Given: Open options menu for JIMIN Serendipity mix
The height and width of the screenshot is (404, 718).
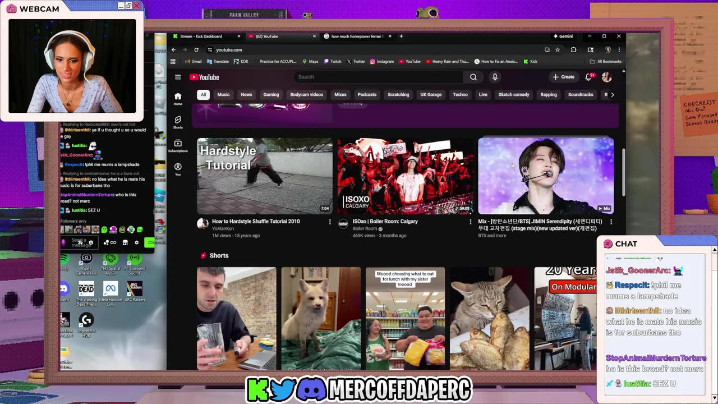Looking at the screenshot, I should pos(611,222).
